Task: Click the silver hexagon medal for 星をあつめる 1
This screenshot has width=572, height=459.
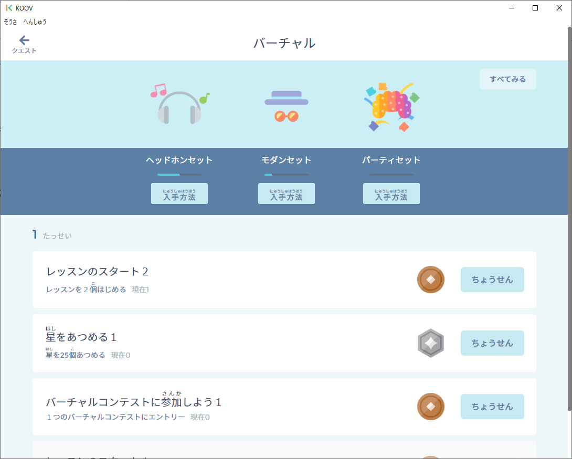Action: click(x=430, y=343)
